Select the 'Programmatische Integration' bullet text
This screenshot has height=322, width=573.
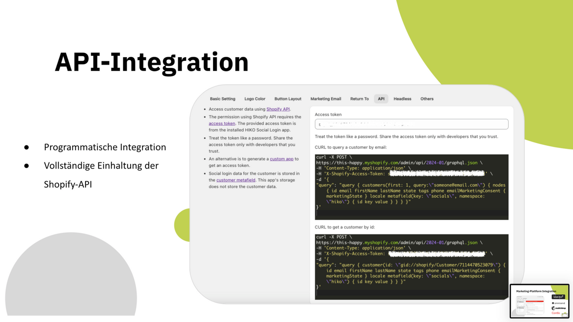[105, 147]
